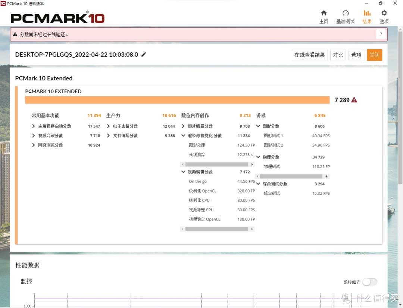Click the 图形测试 1 row
The image size is (403, 308).
[297, 135]
